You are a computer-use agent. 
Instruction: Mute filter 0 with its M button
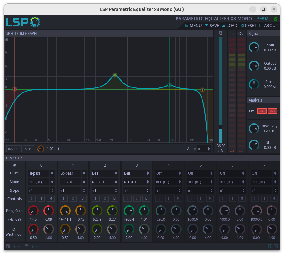point(51,199)
